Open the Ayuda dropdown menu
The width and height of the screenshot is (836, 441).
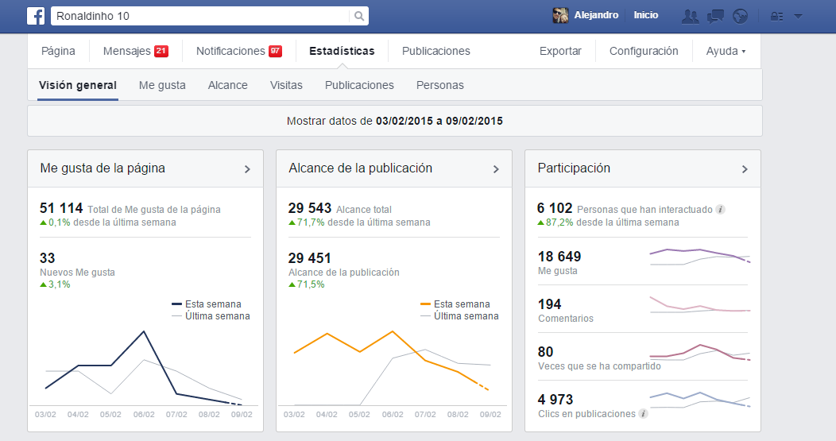coord(726,51)
